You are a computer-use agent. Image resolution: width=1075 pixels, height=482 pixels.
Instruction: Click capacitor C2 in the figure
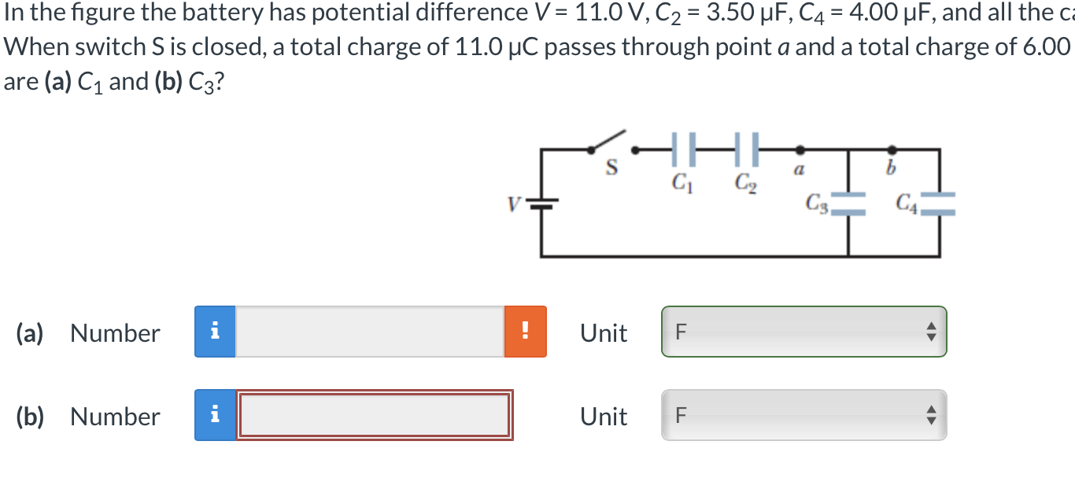point(746,149)
